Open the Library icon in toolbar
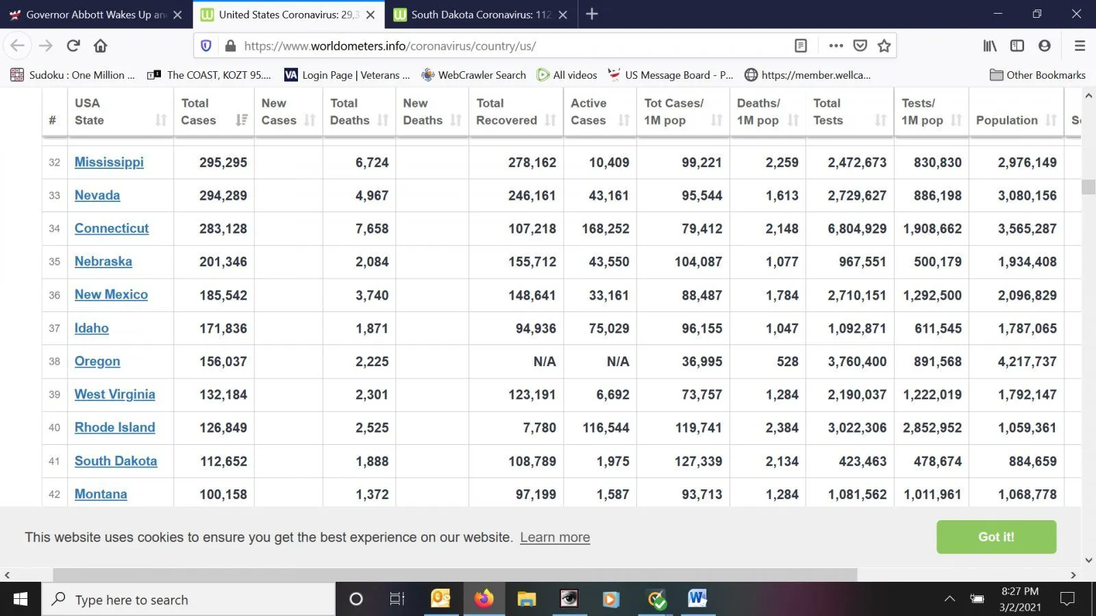Screen dimensions: 1096x616 [x=990, y=46]
